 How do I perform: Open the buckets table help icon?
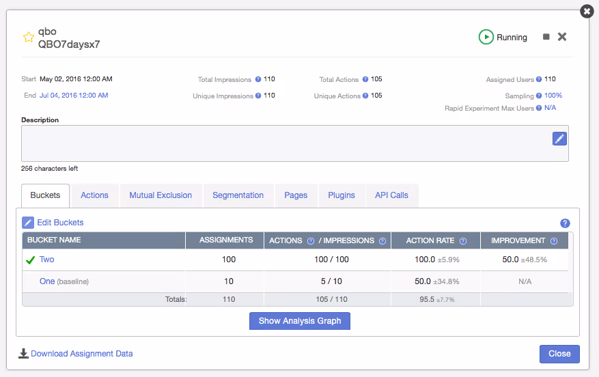[x=565, y=223]
